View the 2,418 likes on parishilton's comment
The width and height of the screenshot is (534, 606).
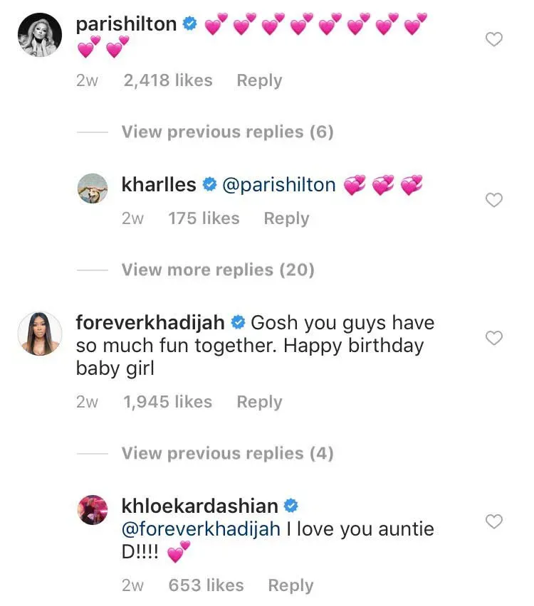pos(168,81)
